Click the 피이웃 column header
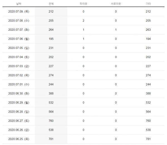This screenshot has width=167, height=145. (x=83, y=4)
